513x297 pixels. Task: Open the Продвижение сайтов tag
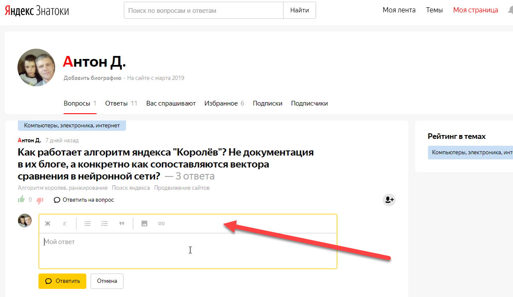[182, 188]
